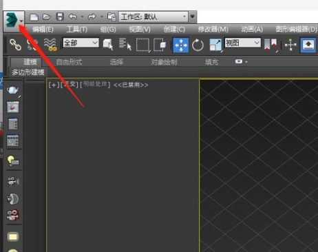318x252 pixels.
Task: Open the rendered frame picture icon
Action: (13, 107)
